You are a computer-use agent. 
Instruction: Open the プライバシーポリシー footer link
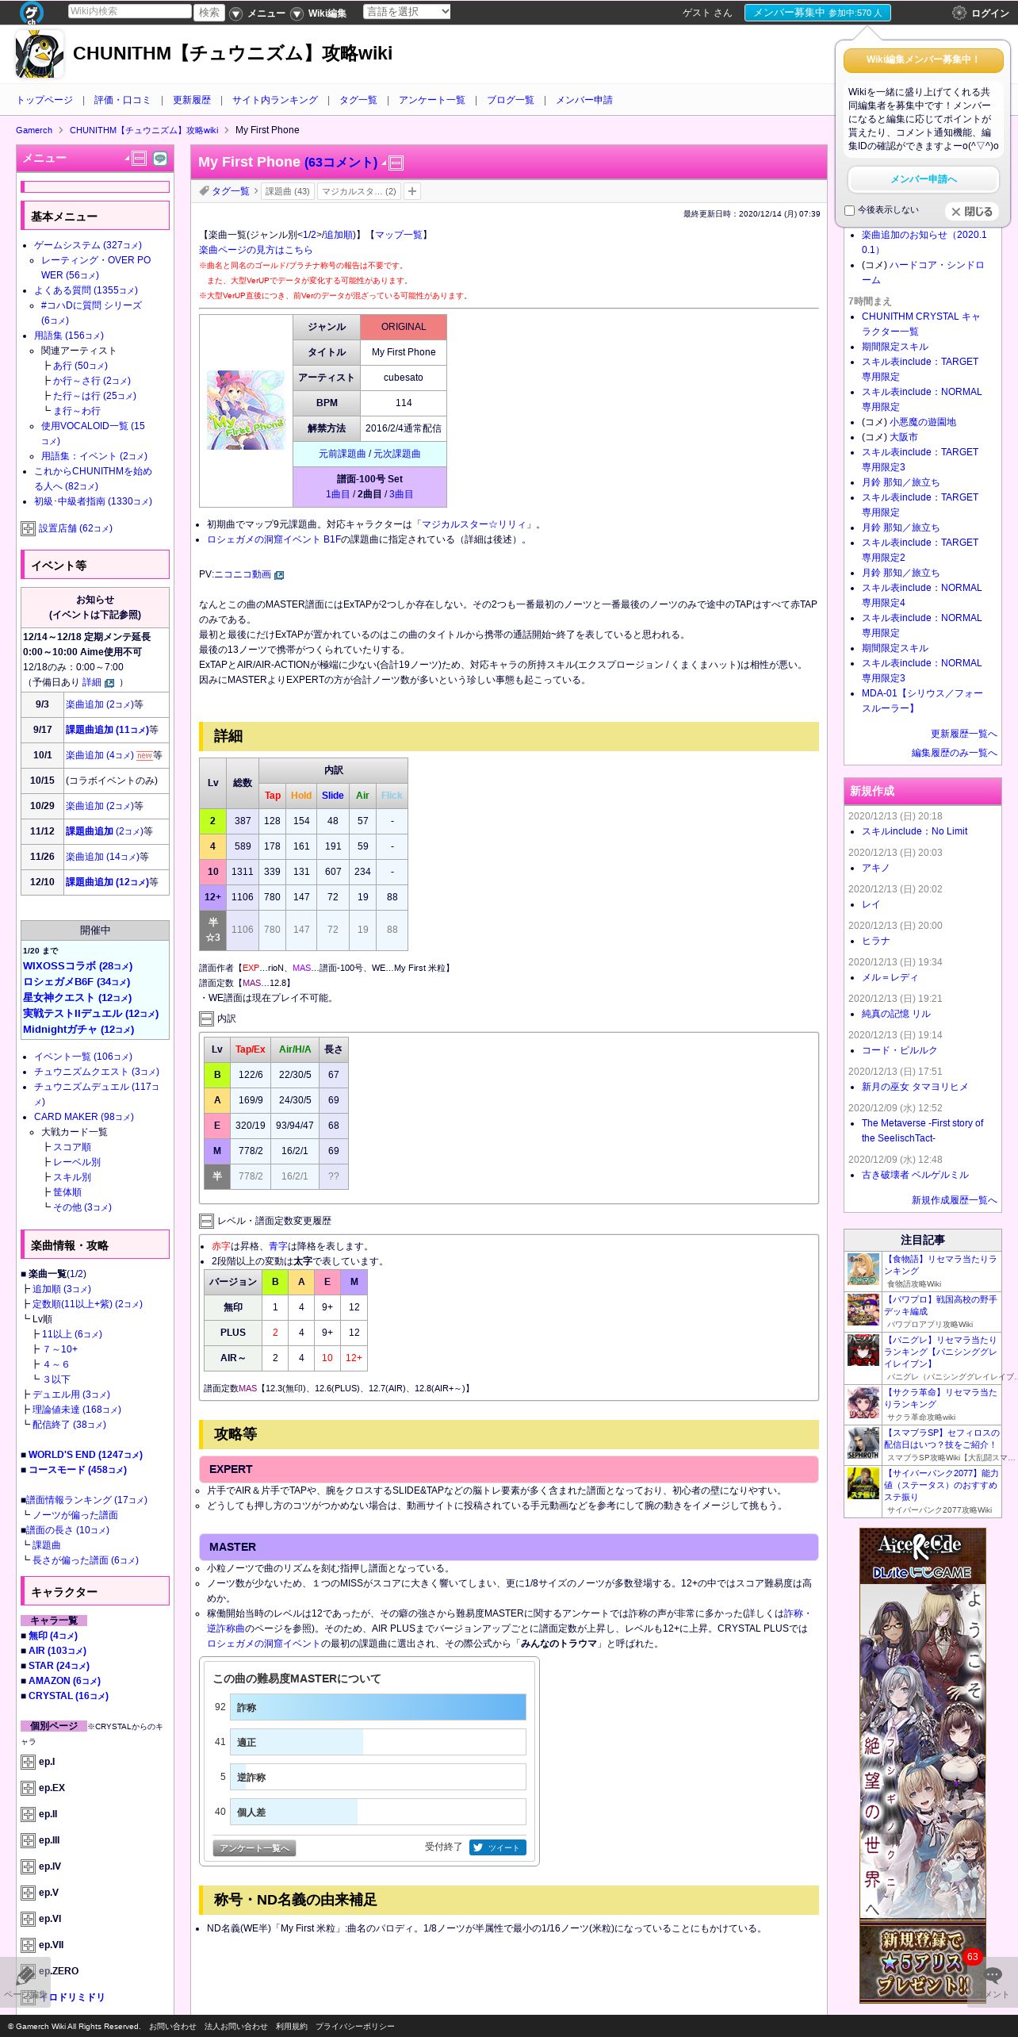354,2026
